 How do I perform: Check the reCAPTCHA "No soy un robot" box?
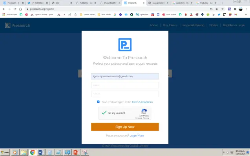point(104,113)
